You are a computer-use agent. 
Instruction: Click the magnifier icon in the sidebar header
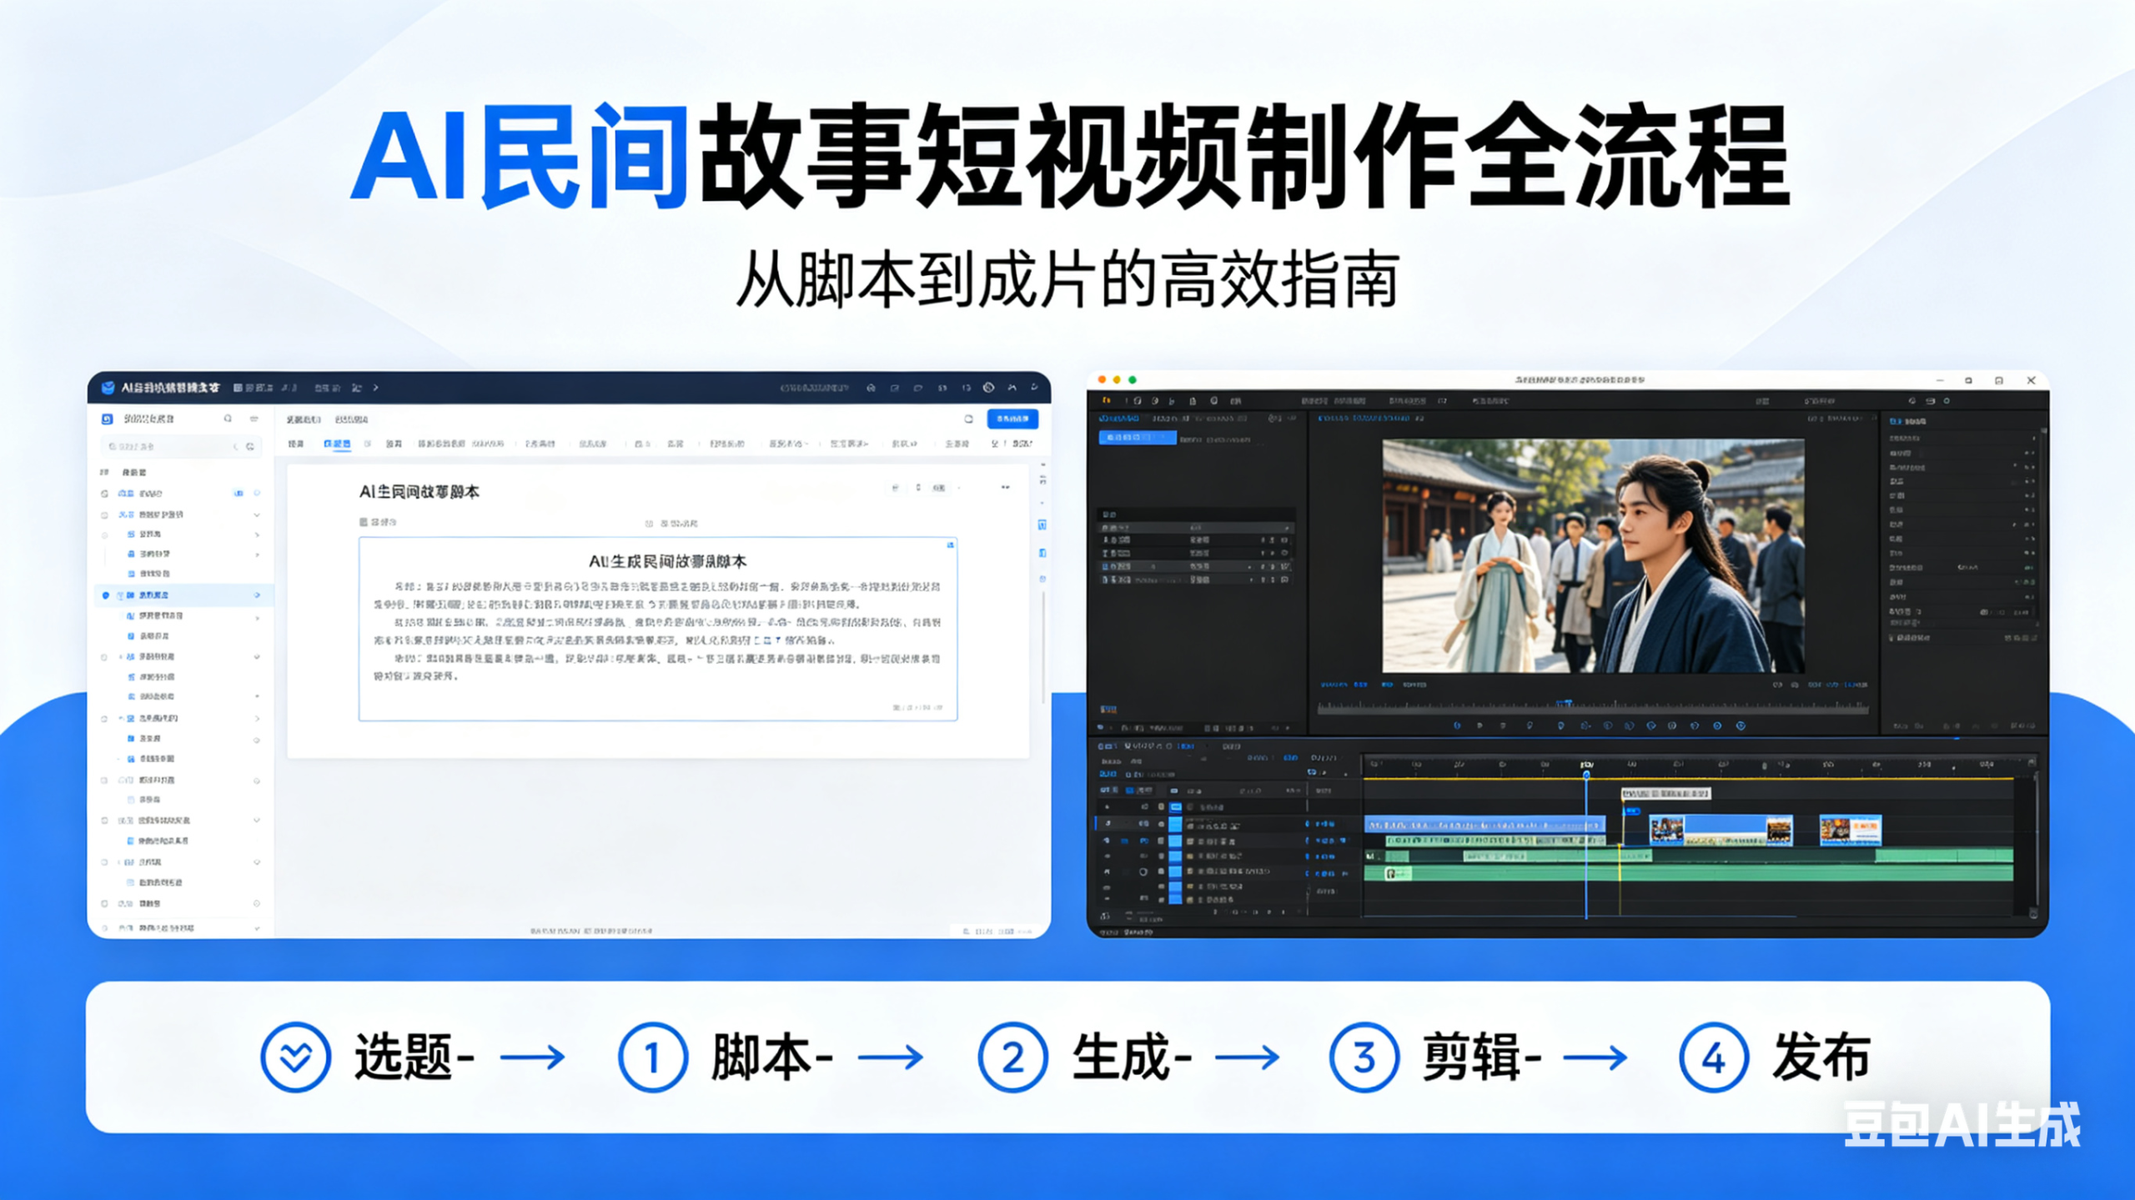(228, 419)
